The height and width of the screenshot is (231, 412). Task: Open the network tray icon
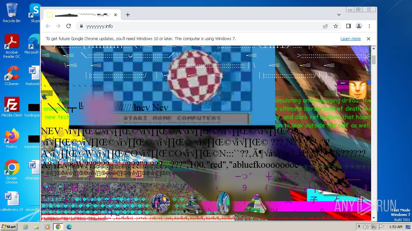coord(373,227)
